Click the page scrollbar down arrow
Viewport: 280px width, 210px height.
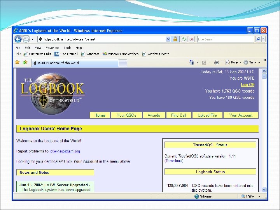[x=264, y=189]
